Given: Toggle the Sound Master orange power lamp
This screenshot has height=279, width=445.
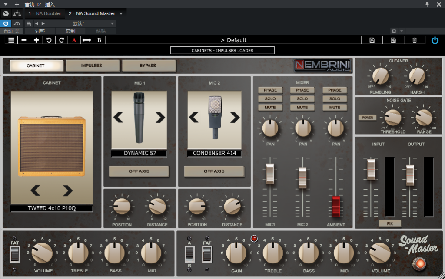Looking at the screenshot, I should (419, 264).
